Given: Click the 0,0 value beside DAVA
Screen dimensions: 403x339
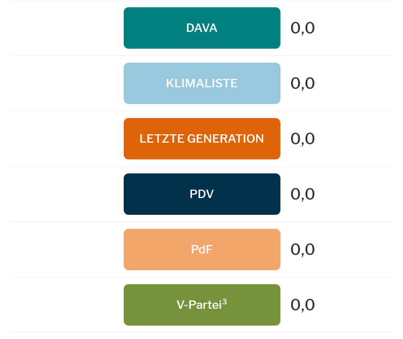Looking at the screenshot, I should [x=302, y=28].
